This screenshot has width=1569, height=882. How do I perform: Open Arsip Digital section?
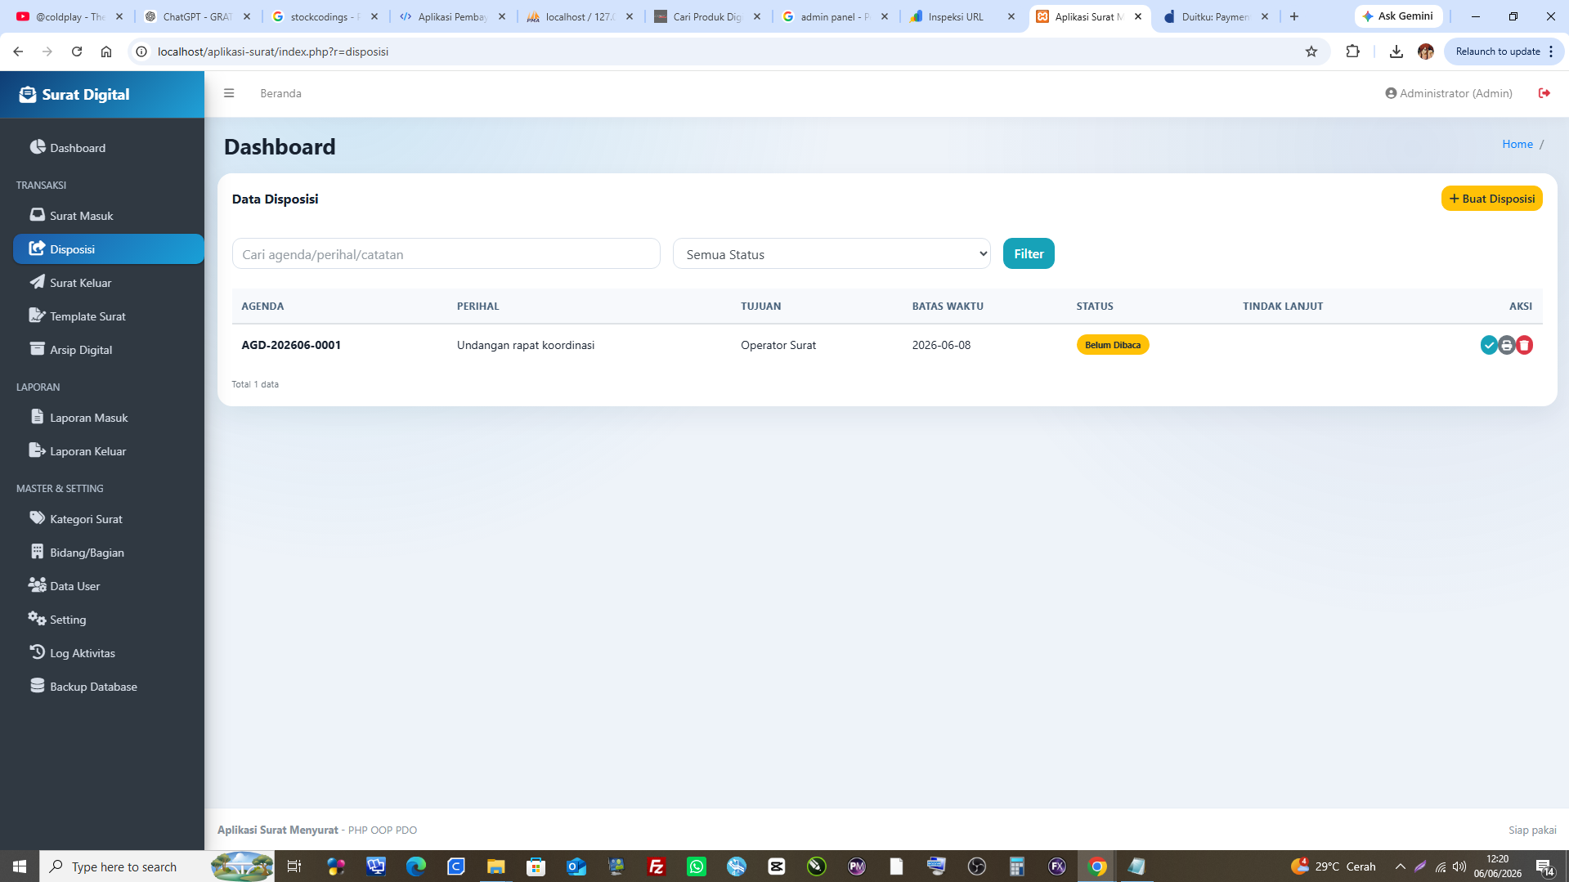(109, 350)
